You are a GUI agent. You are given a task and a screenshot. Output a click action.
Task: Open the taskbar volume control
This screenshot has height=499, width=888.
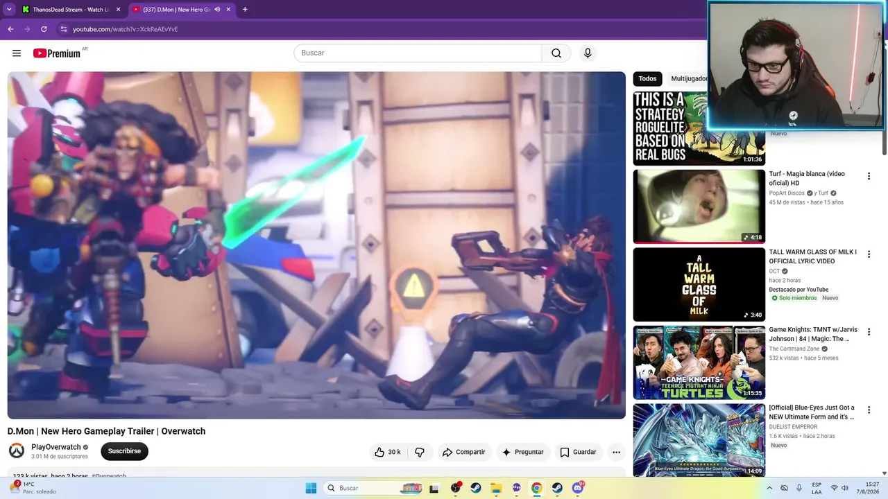point(845,488)
